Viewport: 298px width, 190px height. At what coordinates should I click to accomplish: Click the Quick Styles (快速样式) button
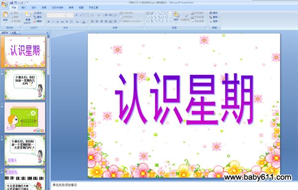click(185, 17)
